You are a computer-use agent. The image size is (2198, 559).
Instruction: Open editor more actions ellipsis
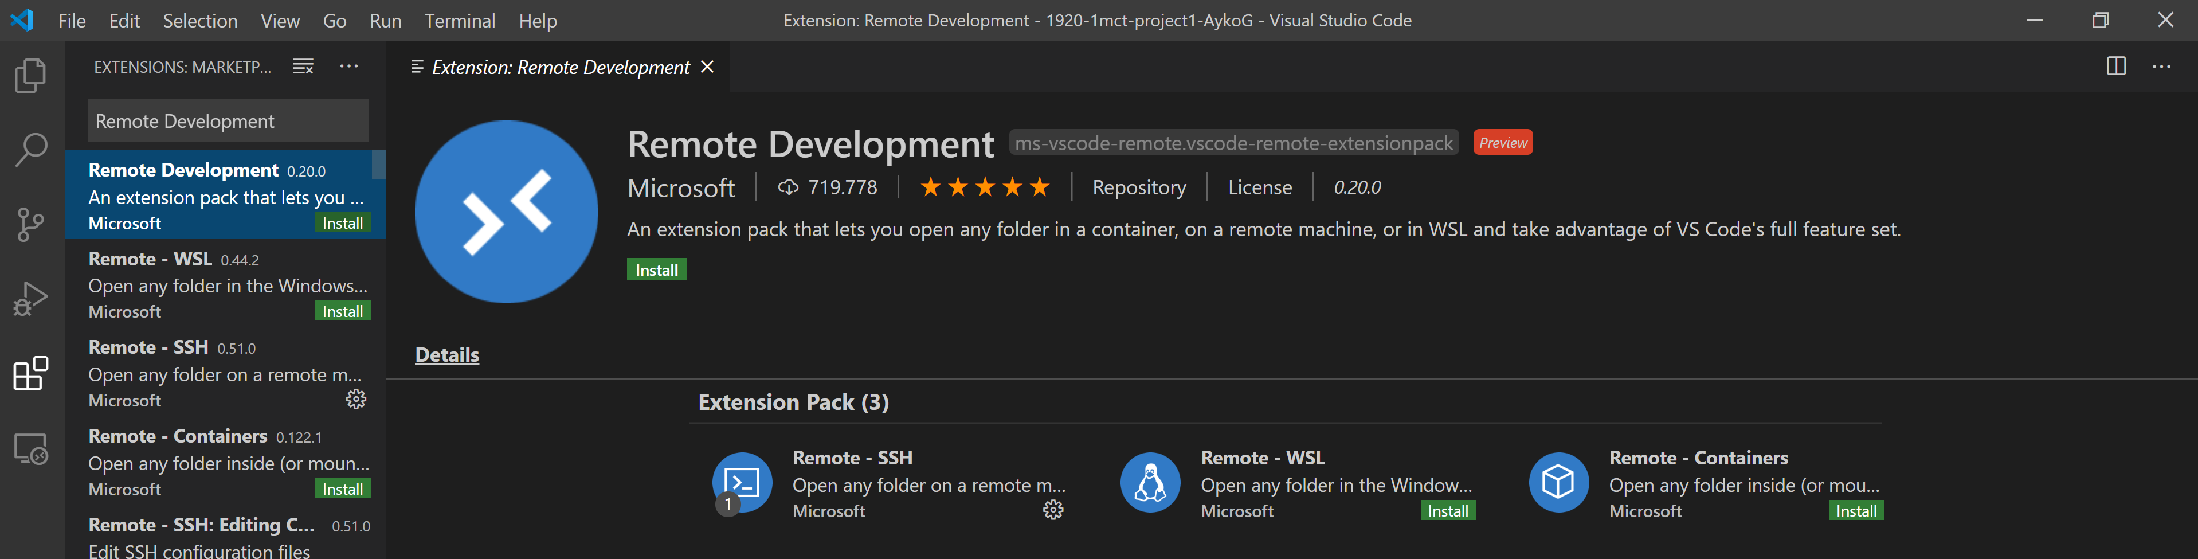point(2161,67)
